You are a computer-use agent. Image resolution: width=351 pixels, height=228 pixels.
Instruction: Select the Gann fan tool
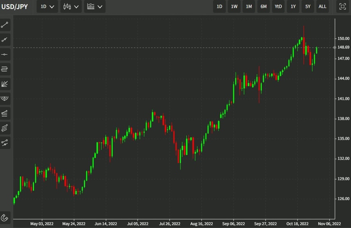(x=5, y=84)
